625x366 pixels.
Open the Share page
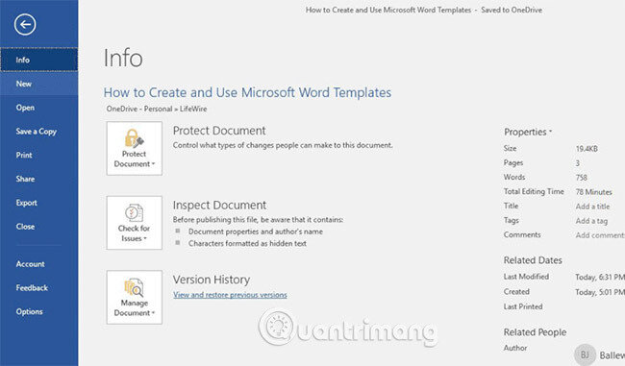39,179
